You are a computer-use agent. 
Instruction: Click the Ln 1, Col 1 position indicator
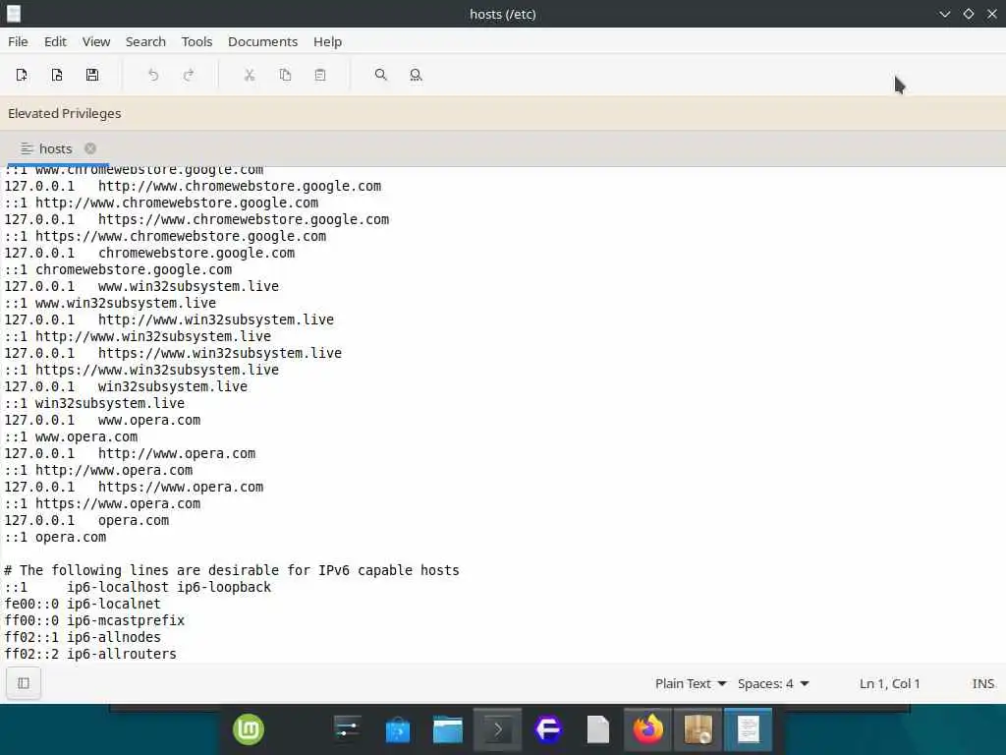tap(889, 684)
